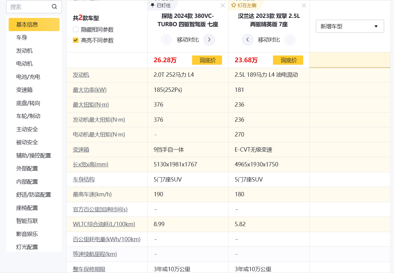The width and height of the screenshot is (394, 273).
Task: Select 被动安全 in the sidebar
Action: (27, 142)
